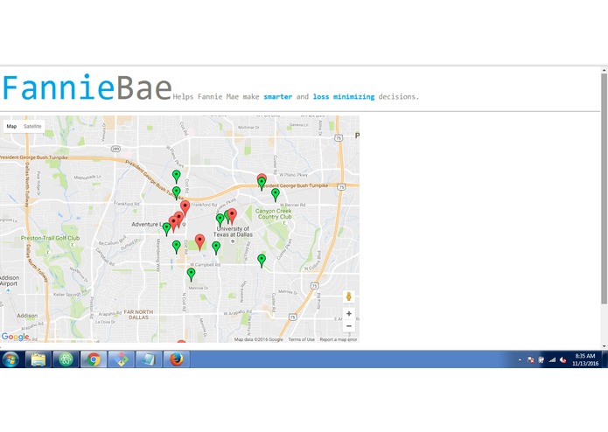Open File Explorer from the taskbar
Viewport: 608px width, 432px height.
tap(38, 359)
